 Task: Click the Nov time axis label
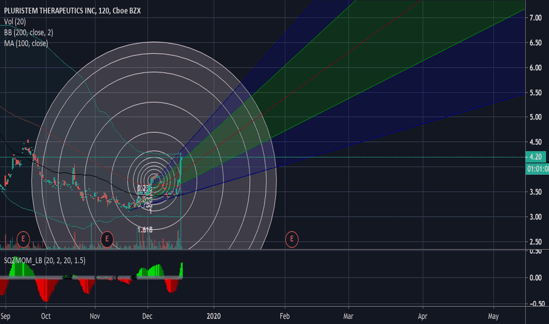pos(95,316)
